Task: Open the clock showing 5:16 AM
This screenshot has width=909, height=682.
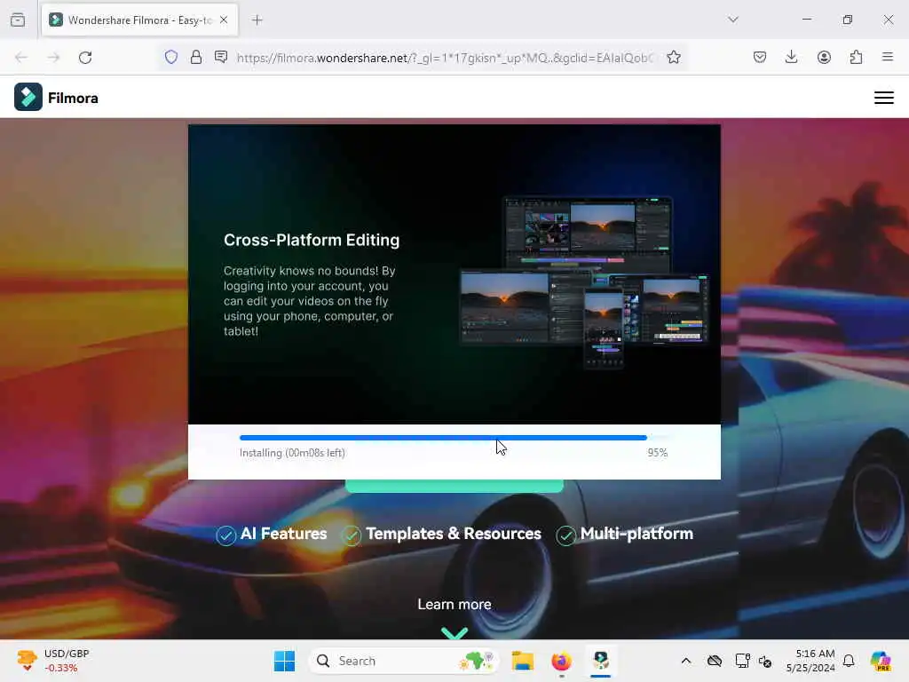Action: coord(810,661)
